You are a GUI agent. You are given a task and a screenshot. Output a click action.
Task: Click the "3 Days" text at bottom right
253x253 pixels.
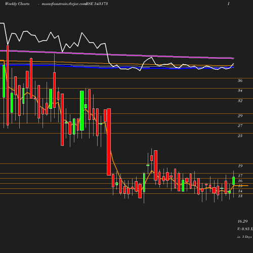point(247,237)
